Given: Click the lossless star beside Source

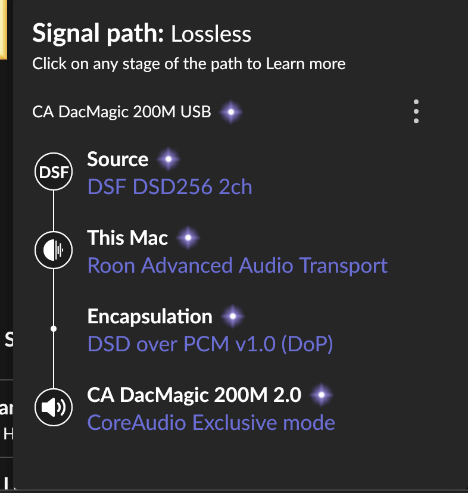Looking at the screenshot, I should 169,160.
